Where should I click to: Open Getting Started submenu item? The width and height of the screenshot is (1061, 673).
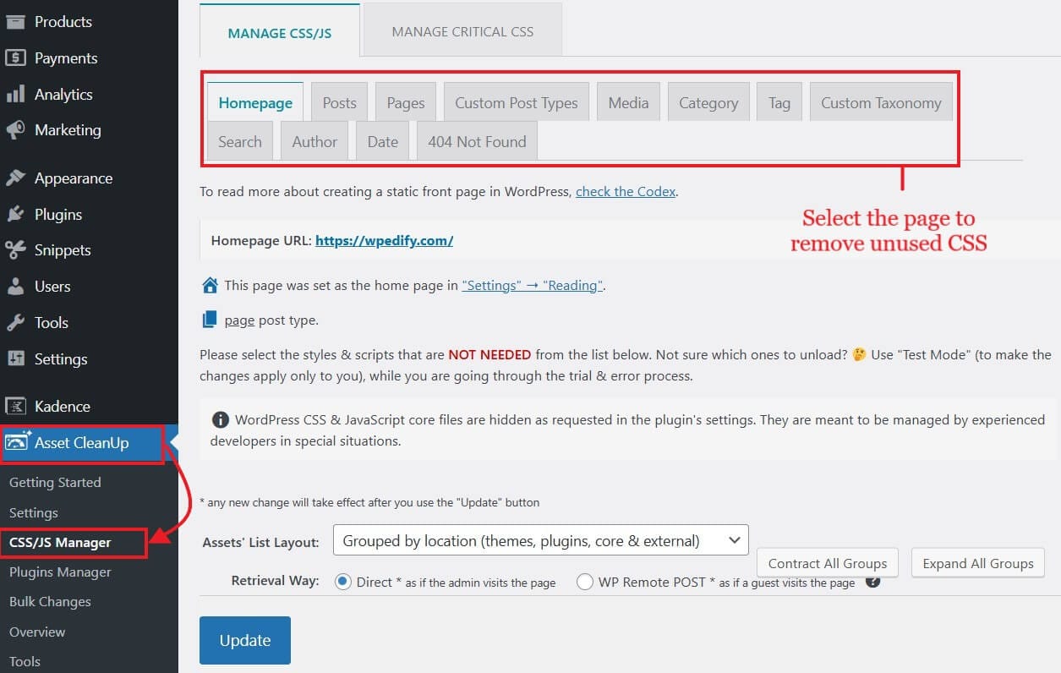pos(55,482)
